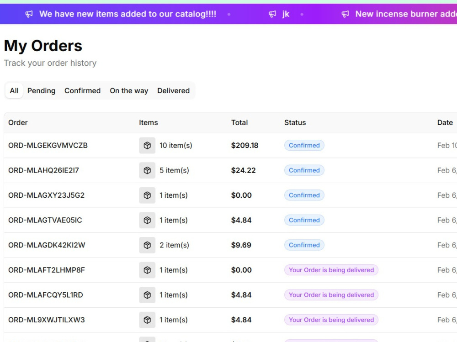The image size is (457, 342).
Task: Click the Items column header
Action: pos(149,123)
